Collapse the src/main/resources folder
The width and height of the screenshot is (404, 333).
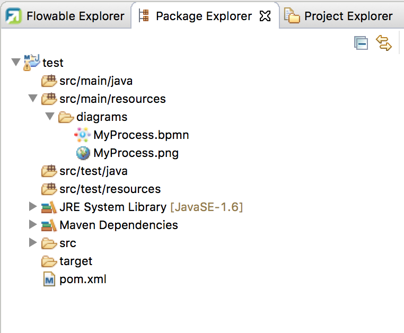click(x=33, y=99)
